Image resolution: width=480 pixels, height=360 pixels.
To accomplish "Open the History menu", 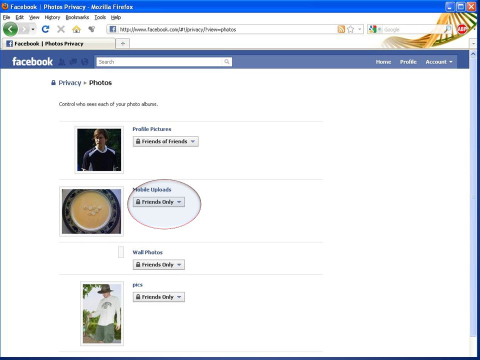I will (x=52, y=17).
